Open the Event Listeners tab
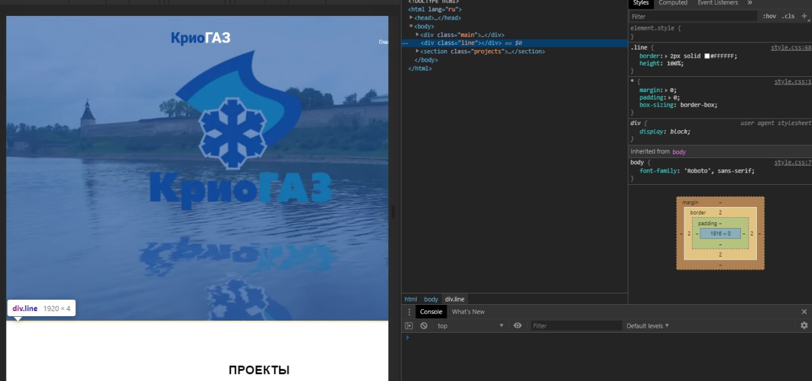Image resolution: width=812 pixels, height=381 pixels. (x=717, y=3)
